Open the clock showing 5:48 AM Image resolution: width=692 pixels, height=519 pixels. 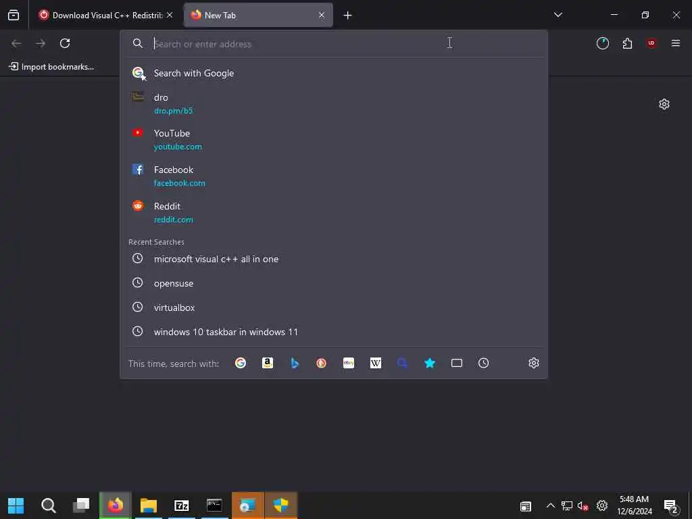pyautogui.click(x=634, y=505)
